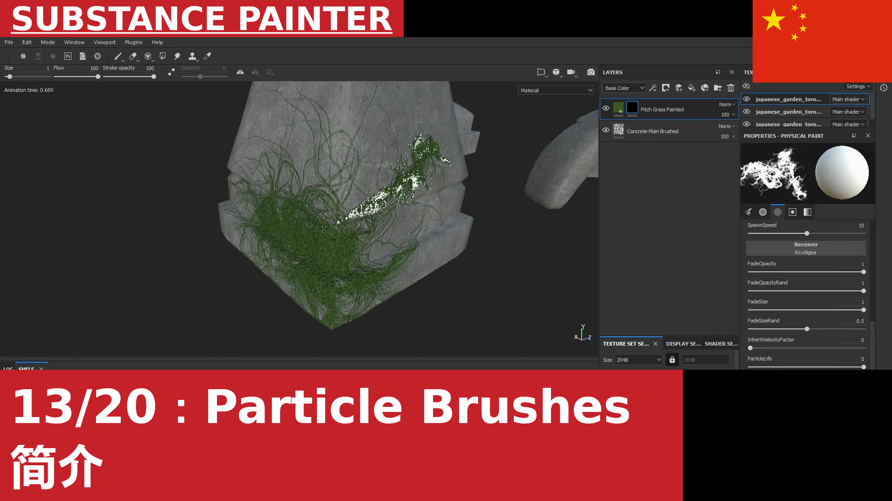Open the File menu

(9, 42)
